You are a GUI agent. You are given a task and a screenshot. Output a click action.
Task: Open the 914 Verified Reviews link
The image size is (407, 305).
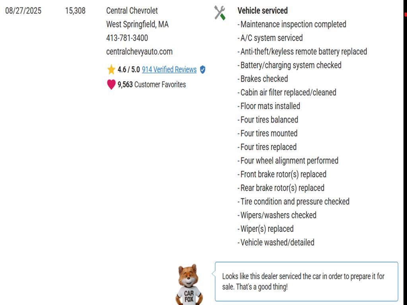coord(169,69)
